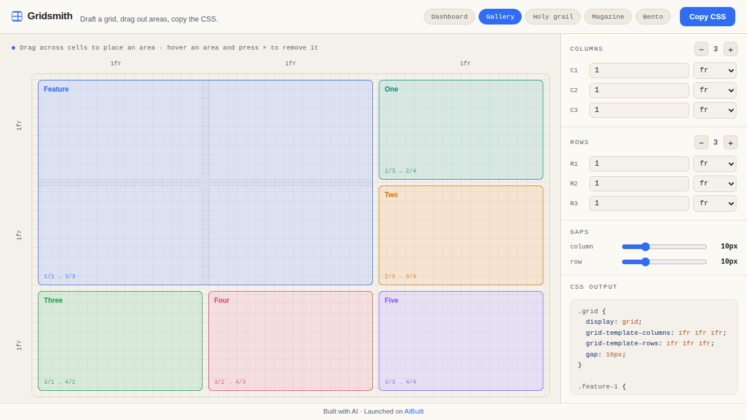Select the Four grid area

291,341
